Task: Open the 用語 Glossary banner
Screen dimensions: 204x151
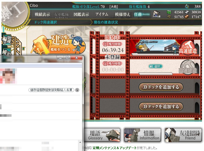Action: point(102,135)
